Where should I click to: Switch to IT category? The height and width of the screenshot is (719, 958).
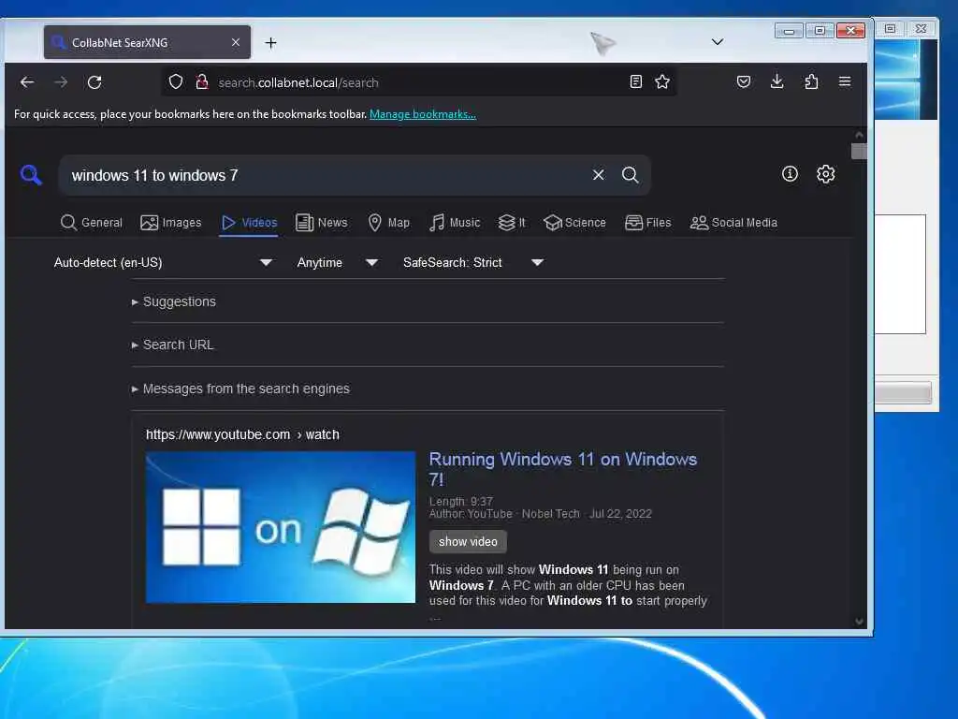point(512,223)
